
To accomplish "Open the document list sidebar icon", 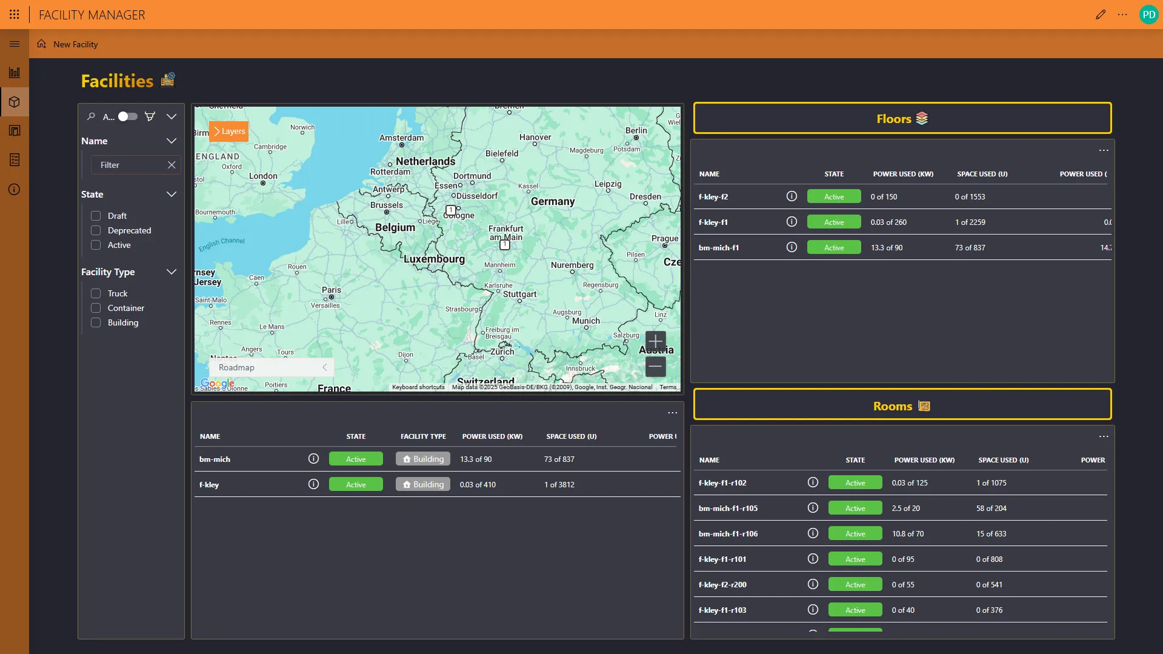I will [15, 160].
